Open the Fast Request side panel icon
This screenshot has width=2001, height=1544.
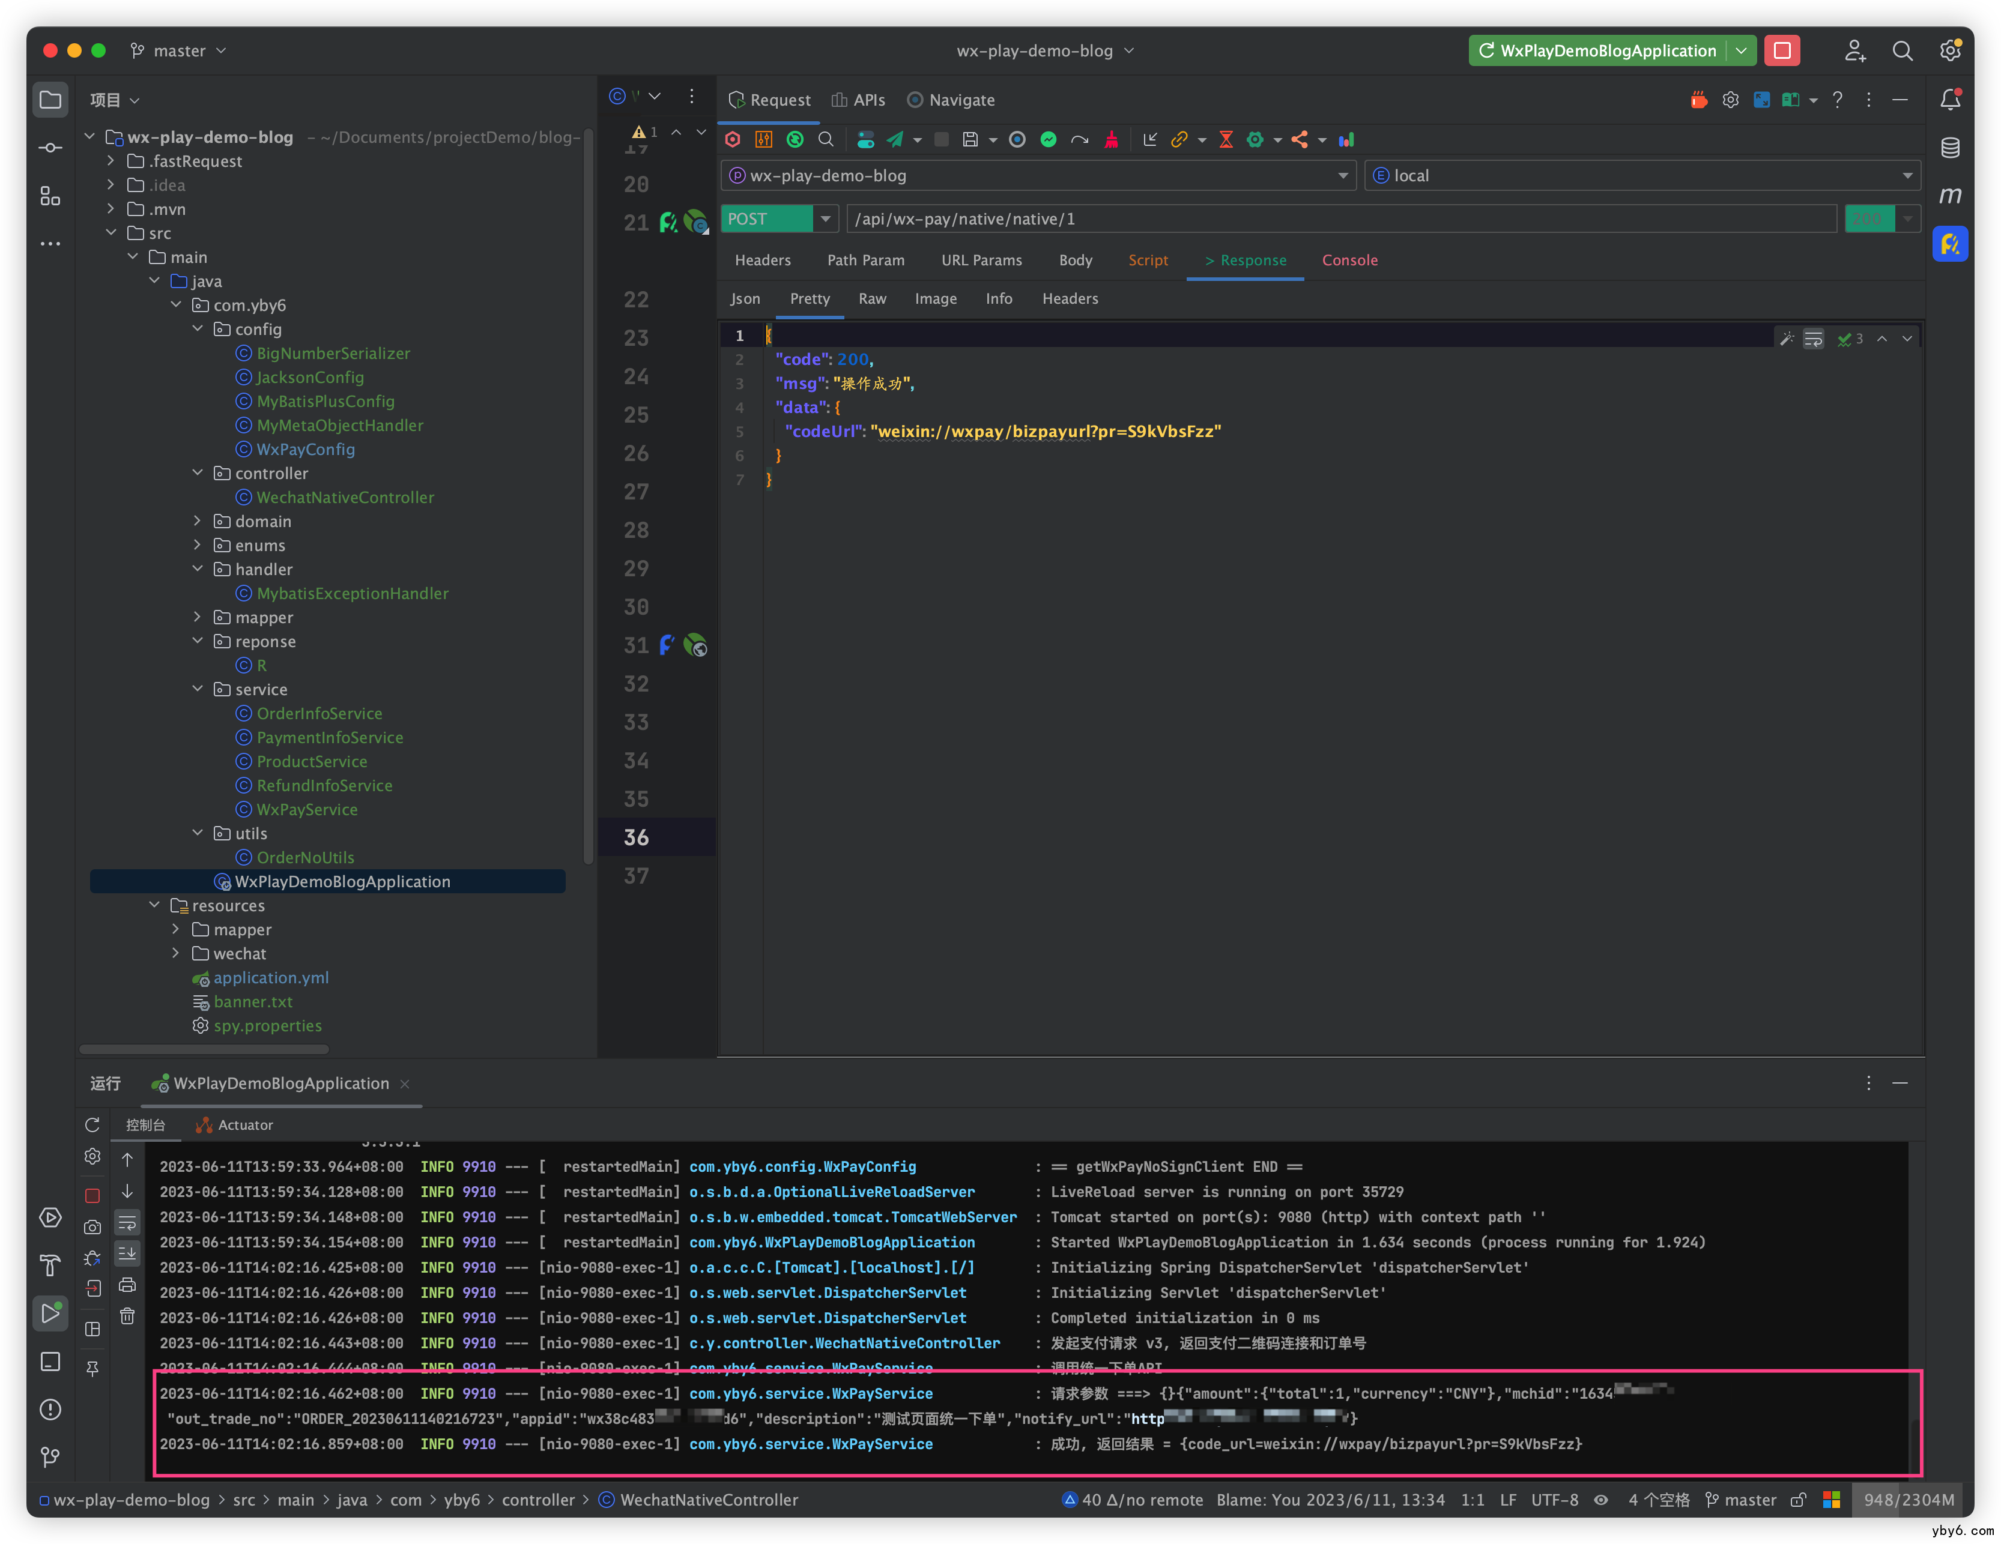coord(1951,244)
